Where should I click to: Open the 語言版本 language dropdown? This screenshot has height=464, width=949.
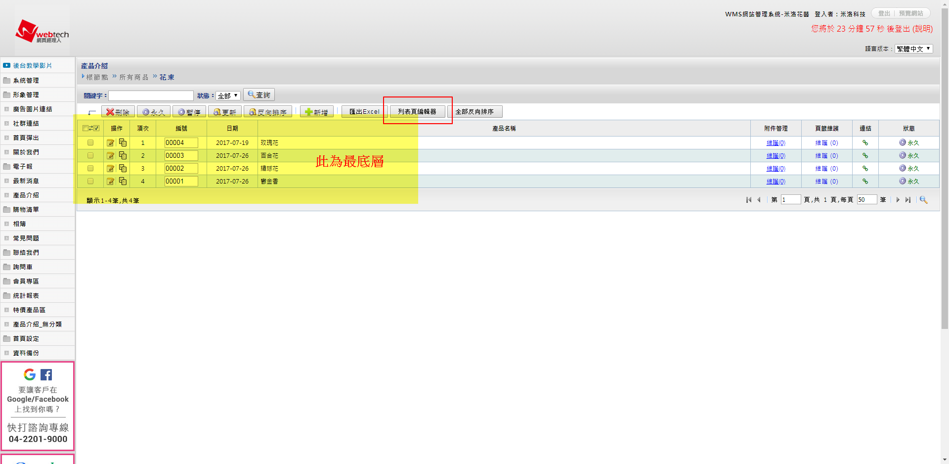click(x=913, y=49)
